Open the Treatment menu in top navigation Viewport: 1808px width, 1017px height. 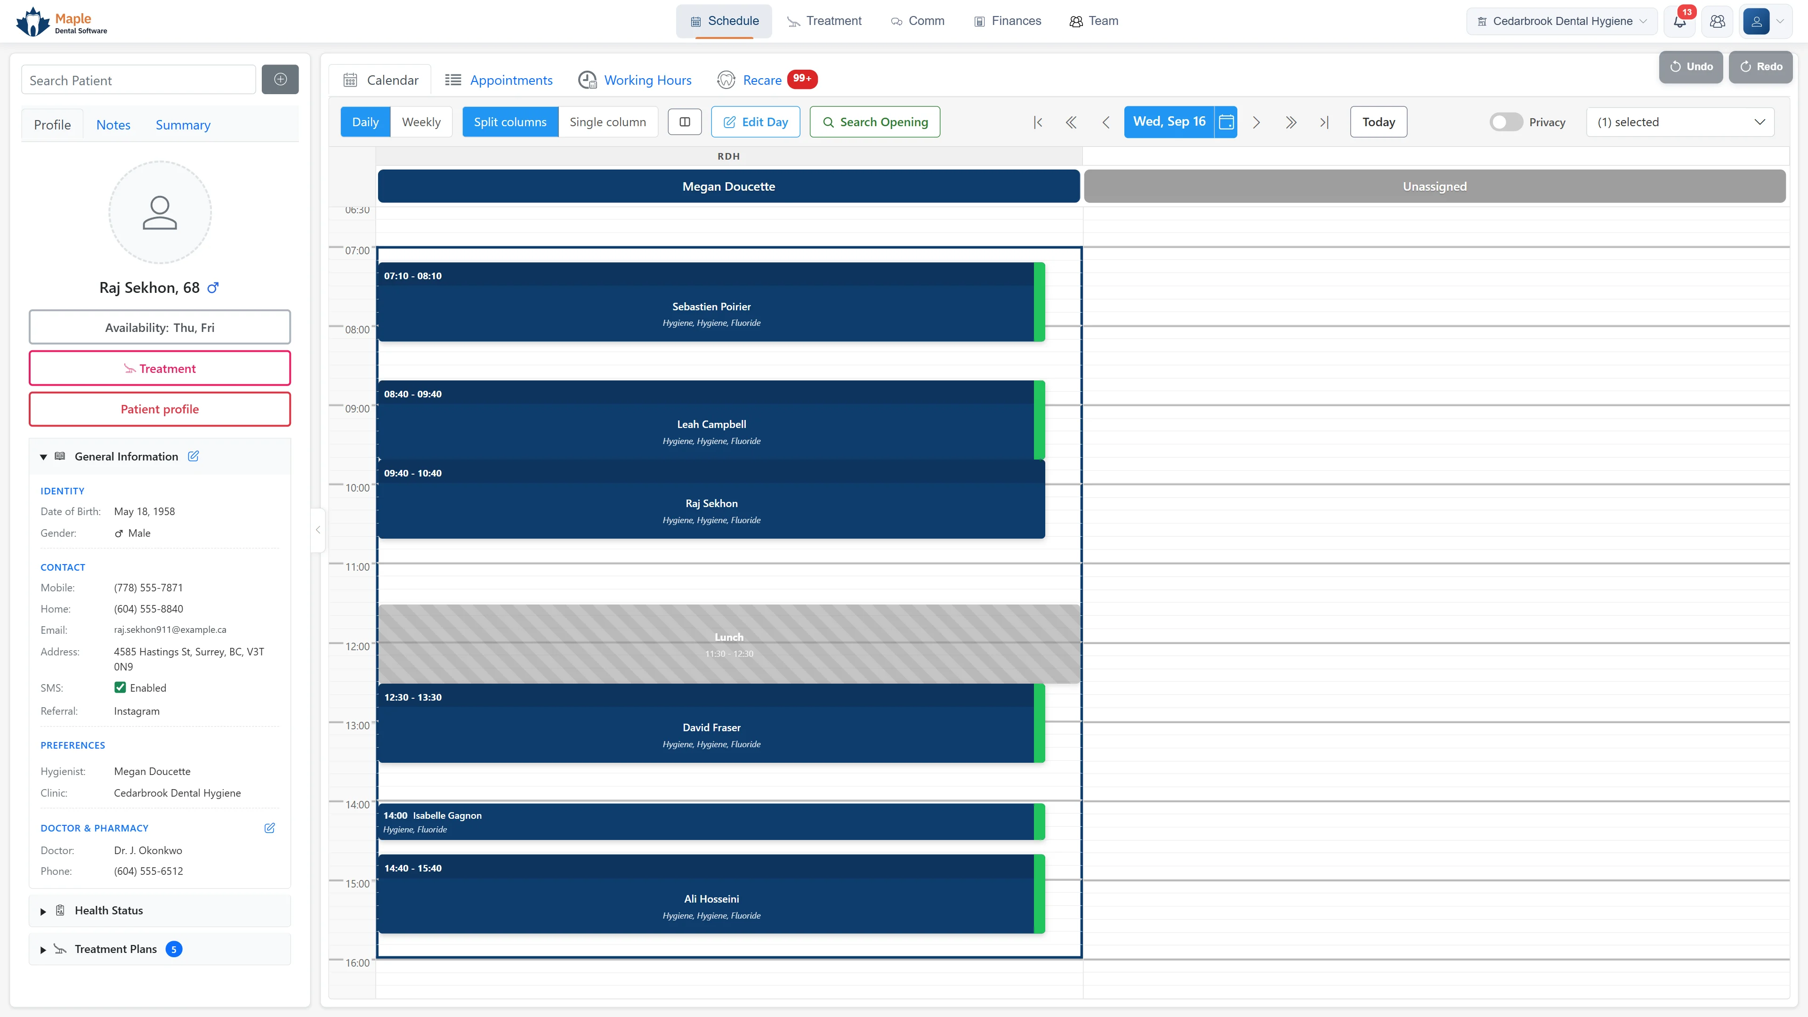click(824, 21)
